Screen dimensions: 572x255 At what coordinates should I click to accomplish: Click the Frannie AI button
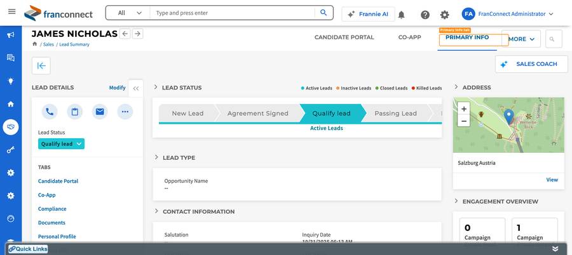pos(368,14)
